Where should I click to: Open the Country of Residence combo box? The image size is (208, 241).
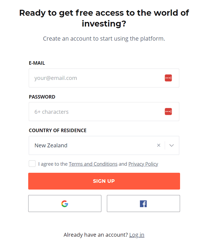coord(92,145)
